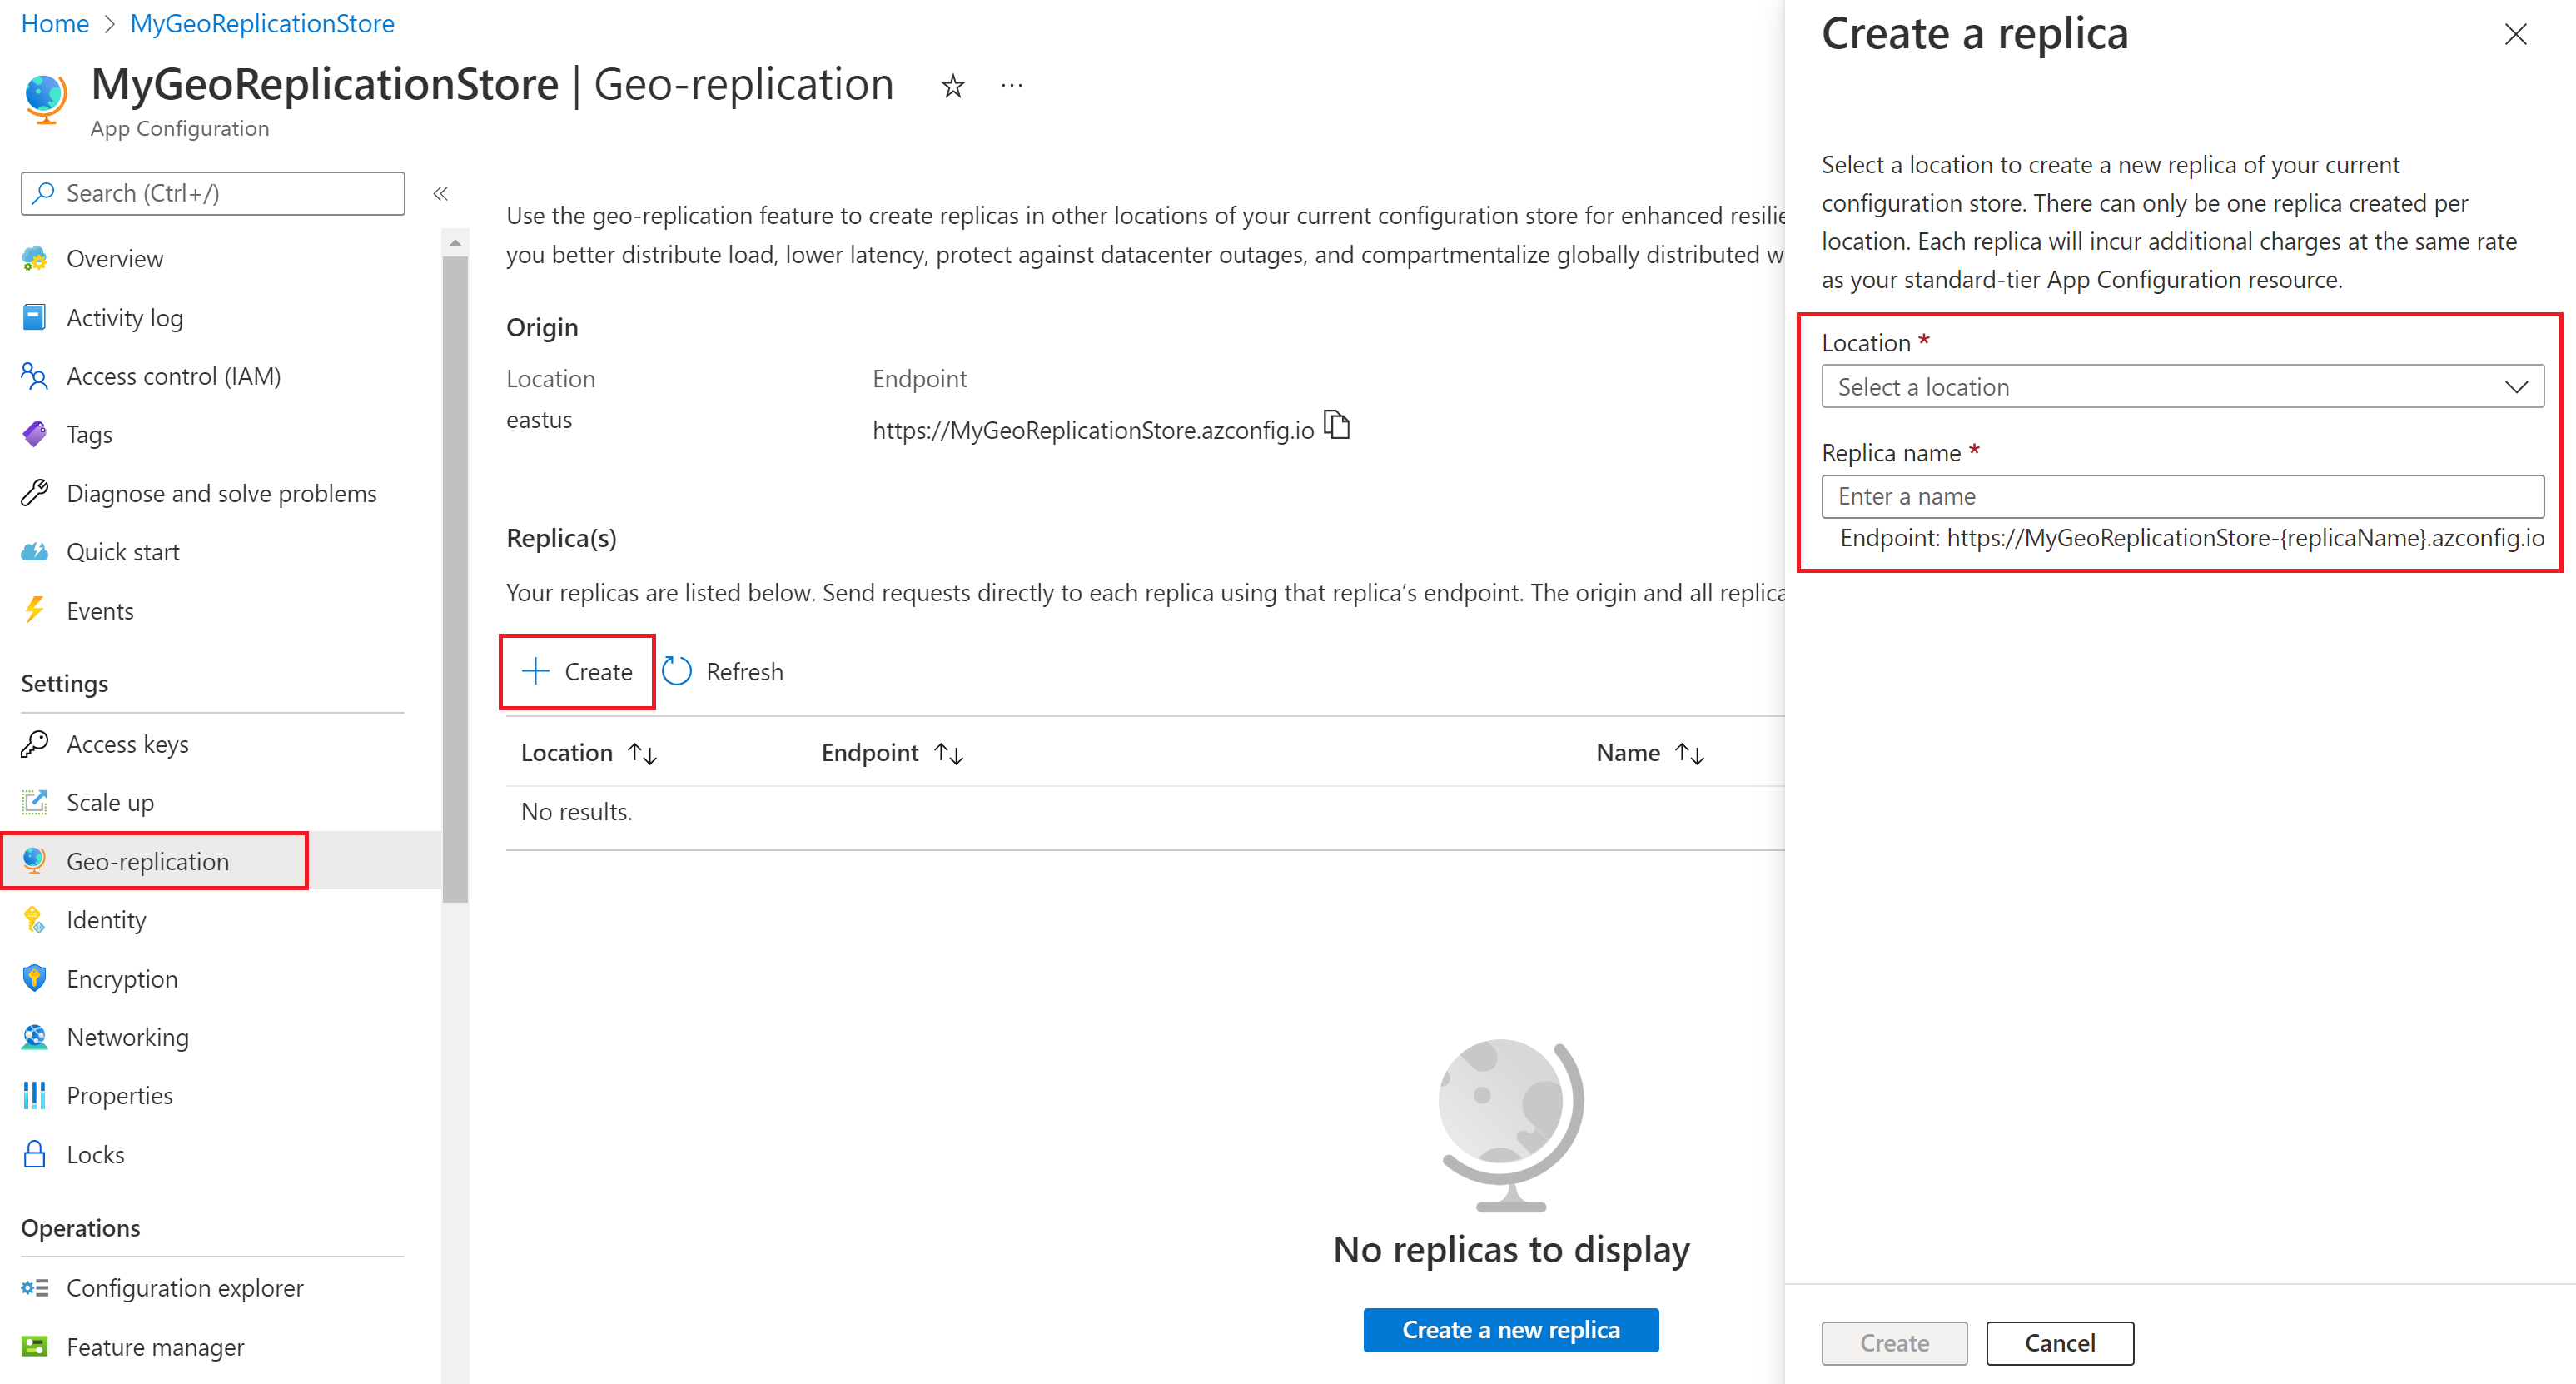Click the Refresh replicas button

(724, 671)
